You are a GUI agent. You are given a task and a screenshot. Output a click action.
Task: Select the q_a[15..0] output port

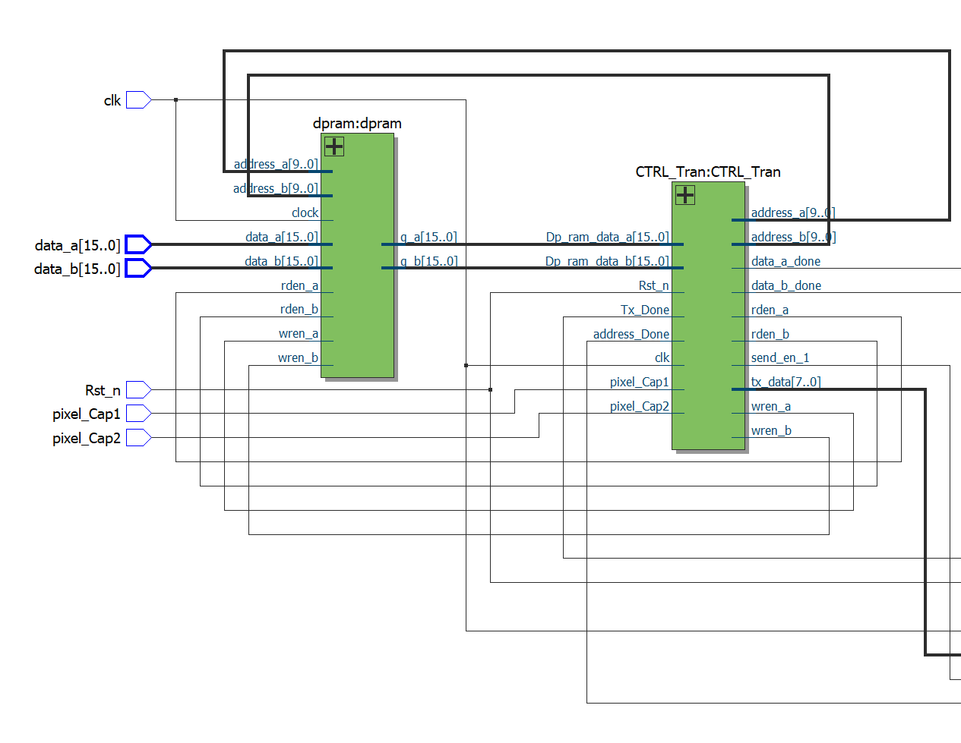(428, 237)
